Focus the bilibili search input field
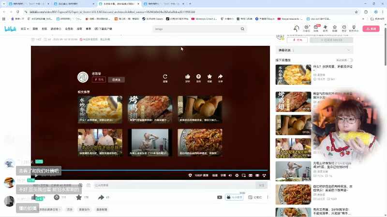Viewport: 387px width, 217px height. (196, 29)
